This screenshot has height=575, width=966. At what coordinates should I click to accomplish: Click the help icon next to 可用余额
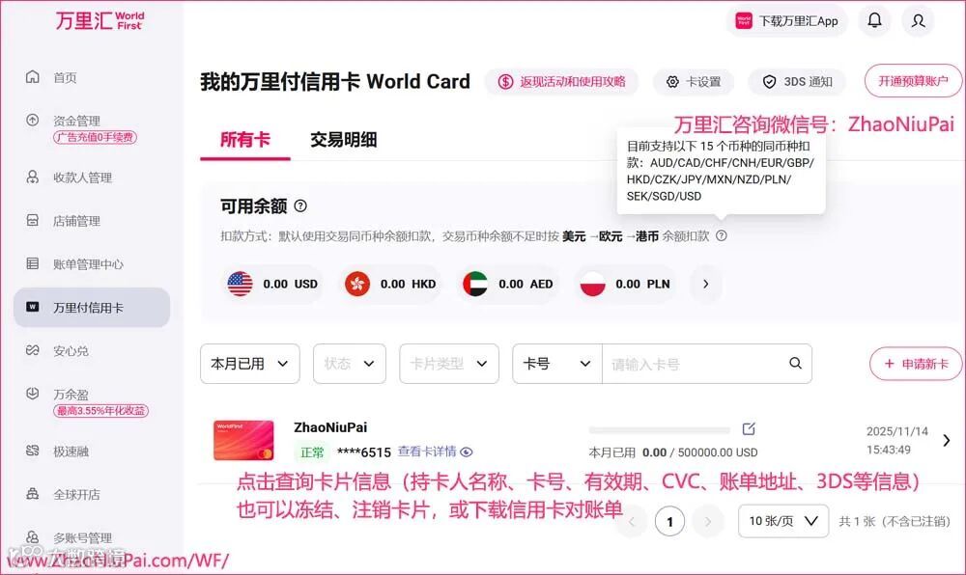coord(300,206)
